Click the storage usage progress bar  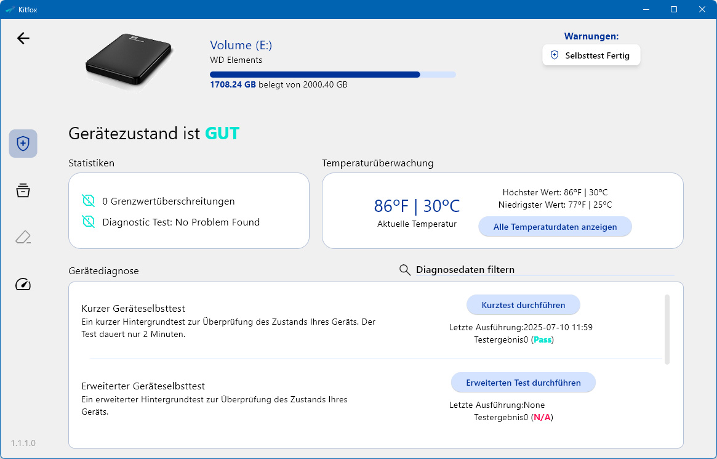[x=333, y=75]
